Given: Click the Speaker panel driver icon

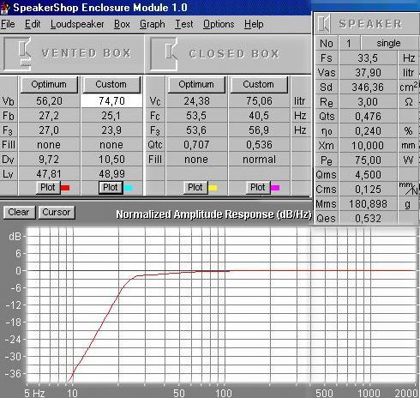Looking at the screenshot, I should click(x=323, y=24).
